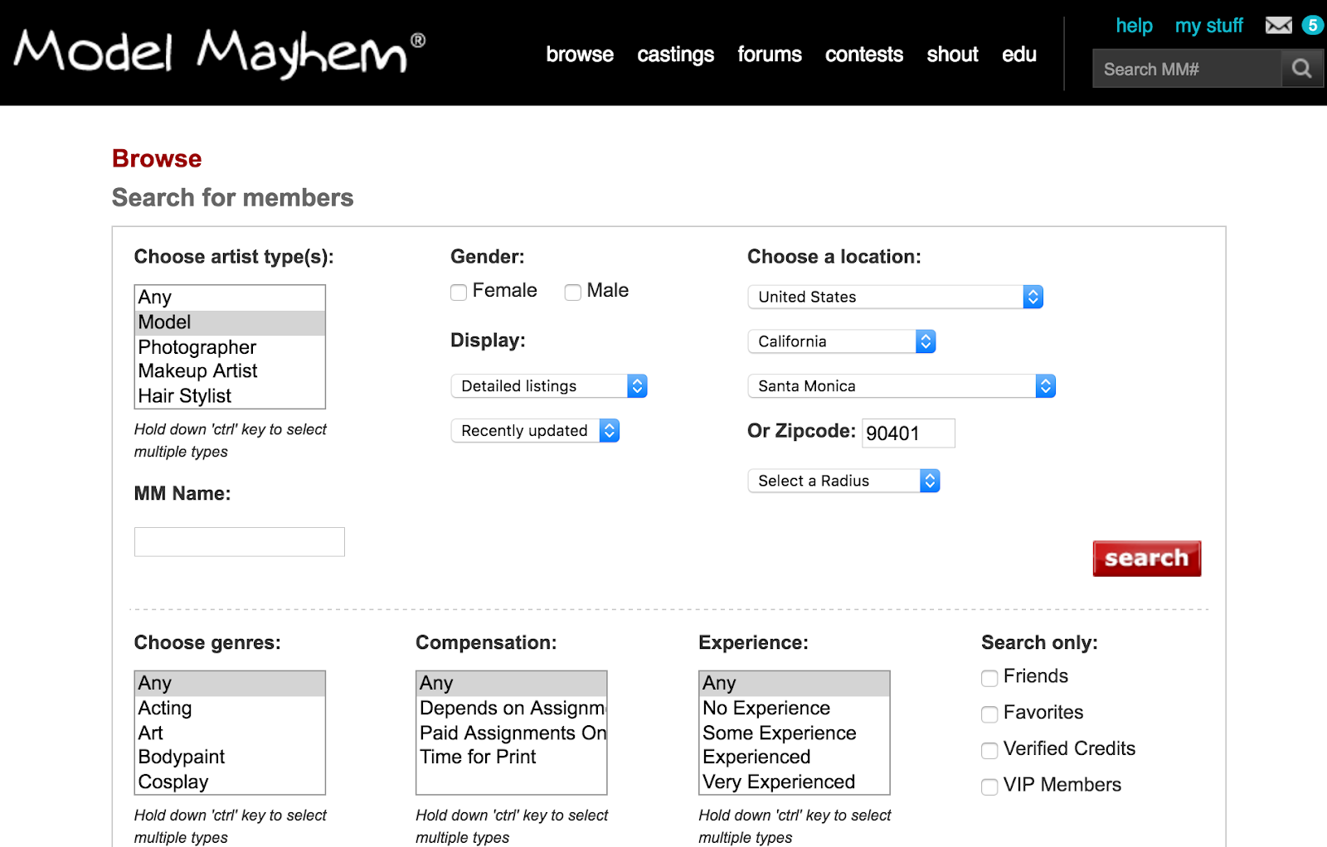Screen dimensions: 1327x847
Task: Click the MM Name text field
Action: (x=240, y=542)
